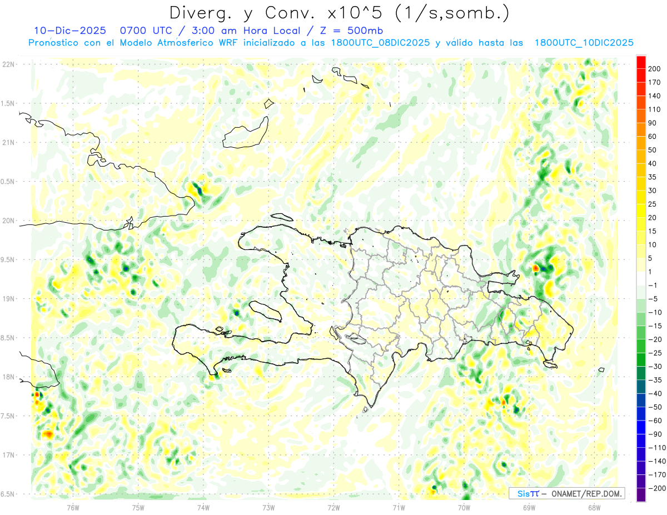Click the '73W' longitude label
The height and width of the screenshot is (515, 667).
(268, 508)
